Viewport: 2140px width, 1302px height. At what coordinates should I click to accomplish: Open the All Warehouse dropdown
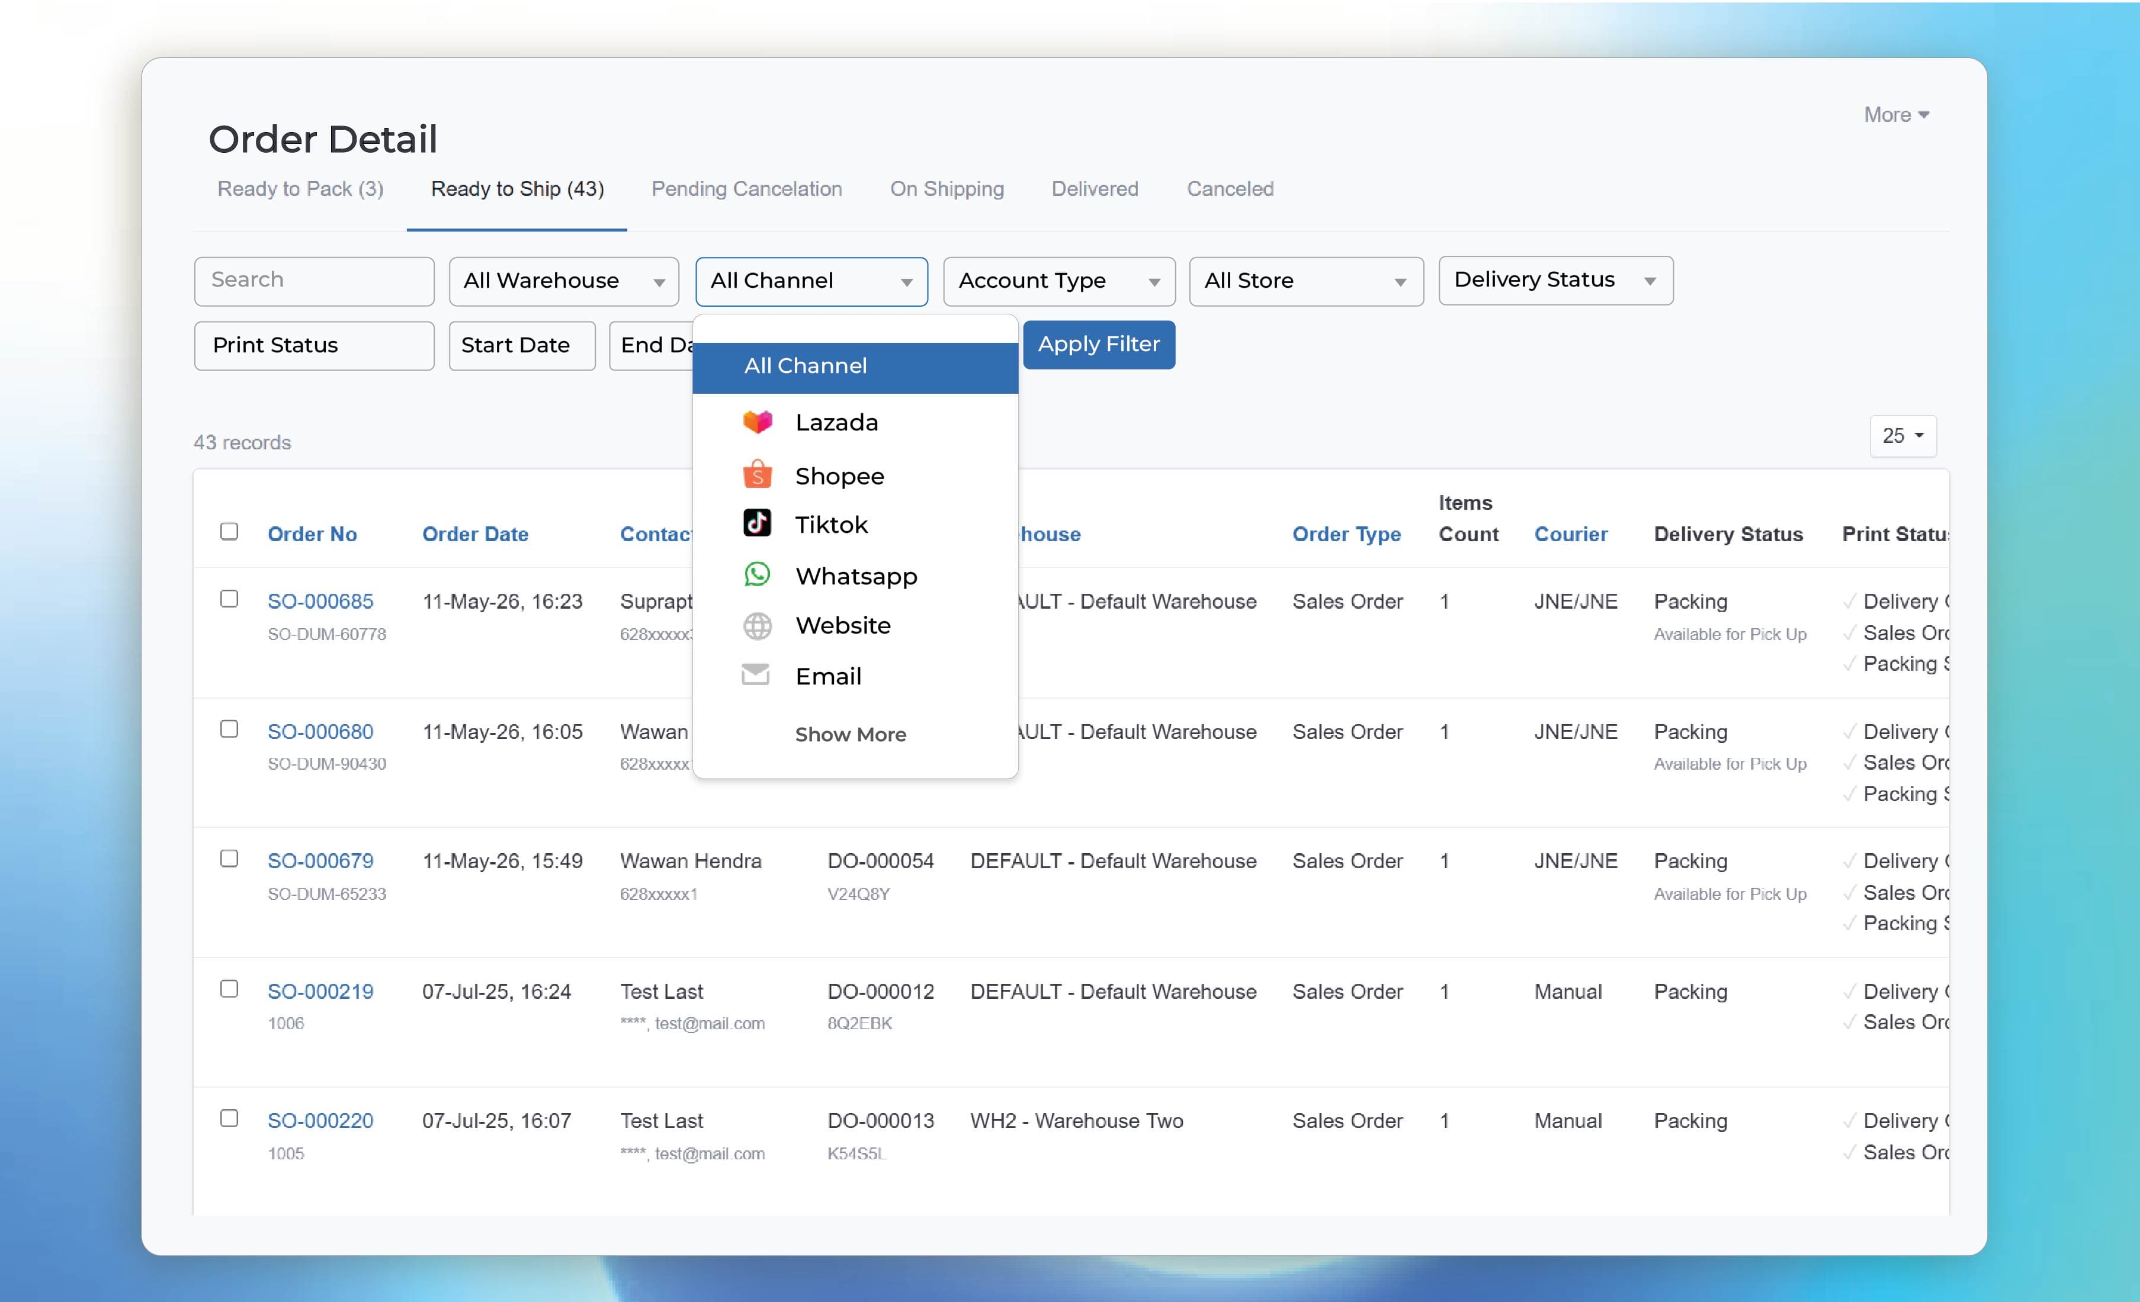click(x=564, y=281)
